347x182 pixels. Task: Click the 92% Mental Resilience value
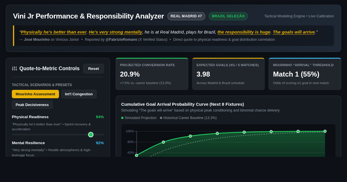(100, 143)
